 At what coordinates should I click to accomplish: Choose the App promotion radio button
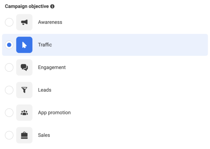click(9, 113)
